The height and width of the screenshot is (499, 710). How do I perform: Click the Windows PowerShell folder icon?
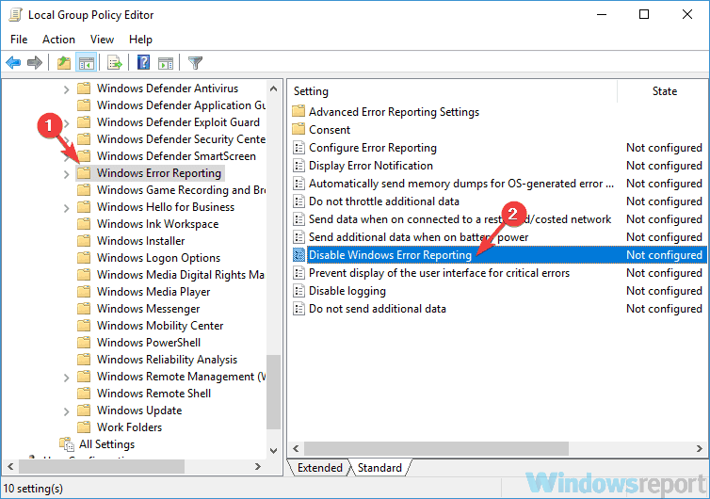click(x=84, y=343)
